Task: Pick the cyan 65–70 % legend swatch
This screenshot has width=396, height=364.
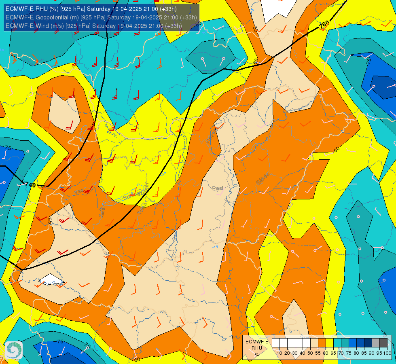Action: [x=337, y=343]
